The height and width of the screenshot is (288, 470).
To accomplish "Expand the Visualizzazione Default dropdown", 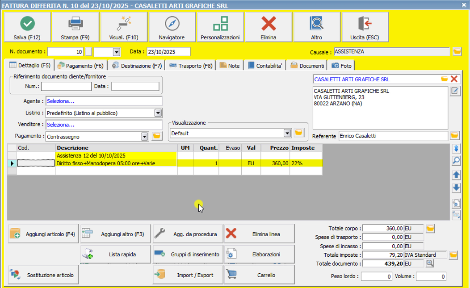I will pyautogui.click(x=287, y=133).
